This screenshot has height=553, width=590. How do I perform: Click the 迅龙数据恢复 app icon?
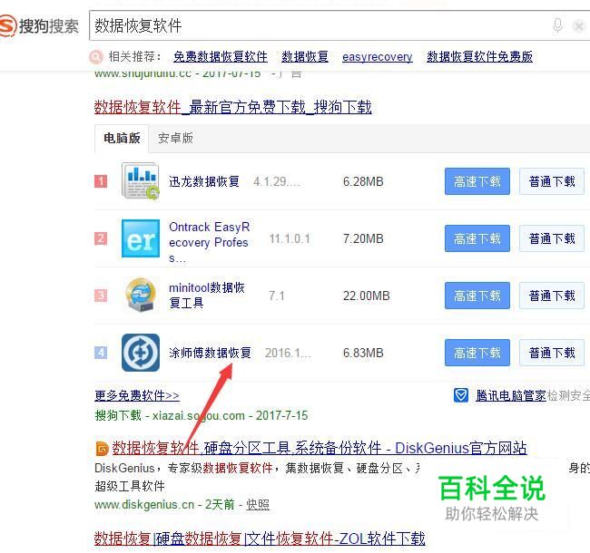click(141, 181)
